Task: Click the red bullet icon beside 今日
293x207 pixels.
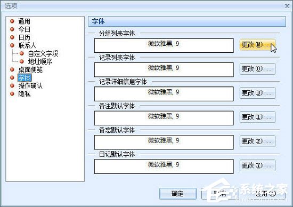Action: (12, 29)
